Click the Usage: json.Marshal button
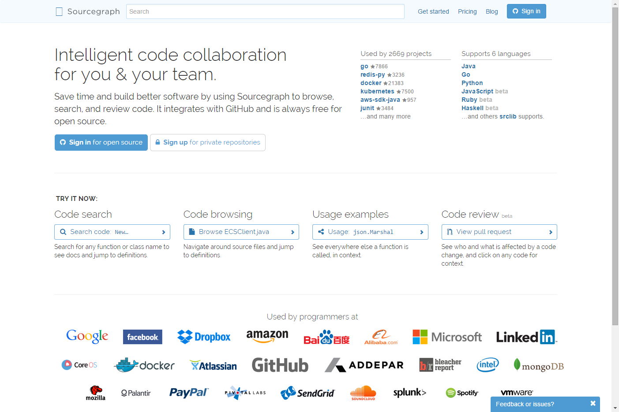 [370, 232]
